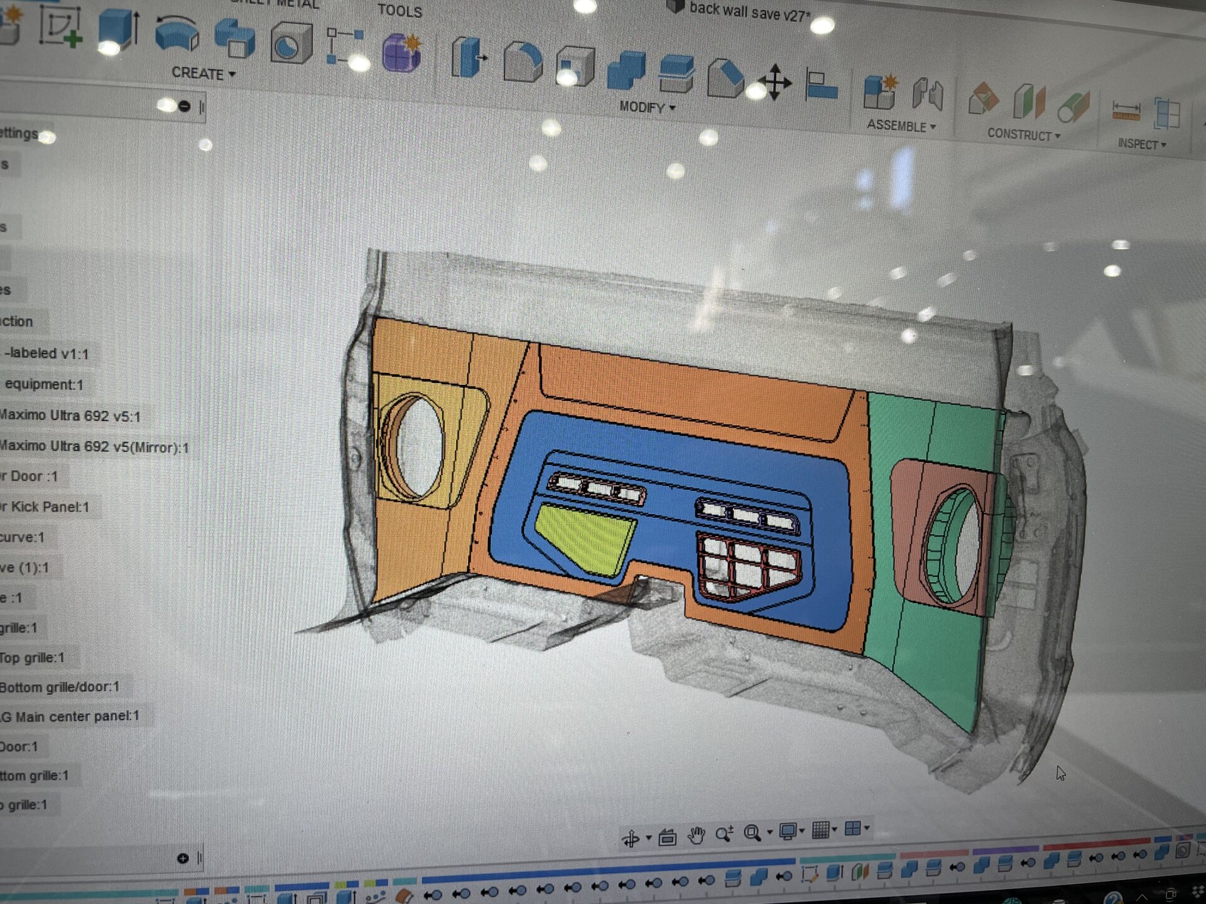This screenshot has height=904, width=1206.
Task: Collapse the browser panel with top dot
Action: pos(184,107)
